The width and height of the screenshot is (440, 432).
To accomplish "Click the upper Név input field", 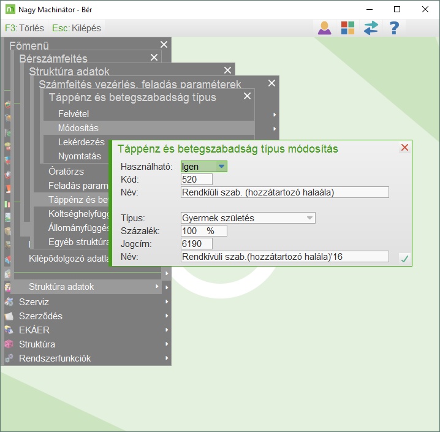I will pyautogui.click(x=285, y=192).
